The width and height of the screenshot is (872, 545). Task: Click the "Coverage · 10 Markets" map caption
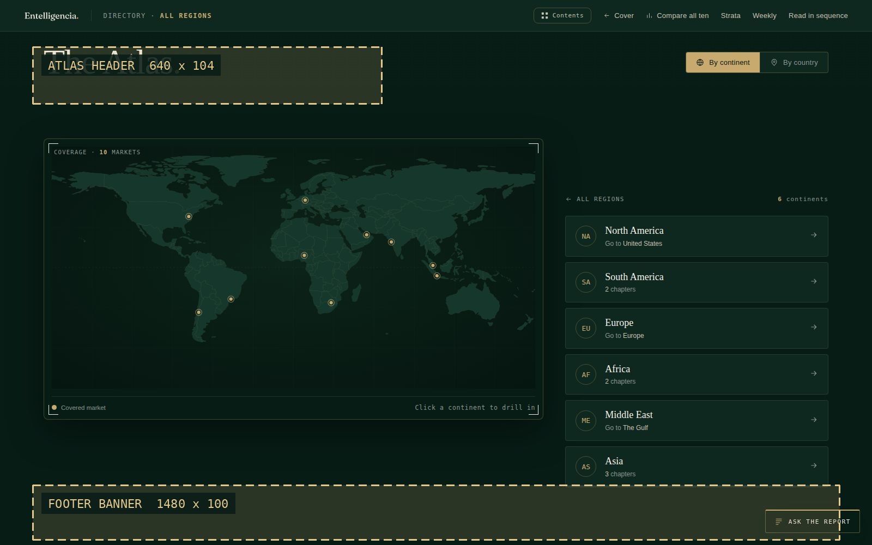point(97,152)
